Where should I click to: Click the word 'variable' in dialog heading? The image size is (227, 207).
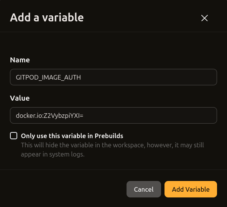tap(63, 18)
